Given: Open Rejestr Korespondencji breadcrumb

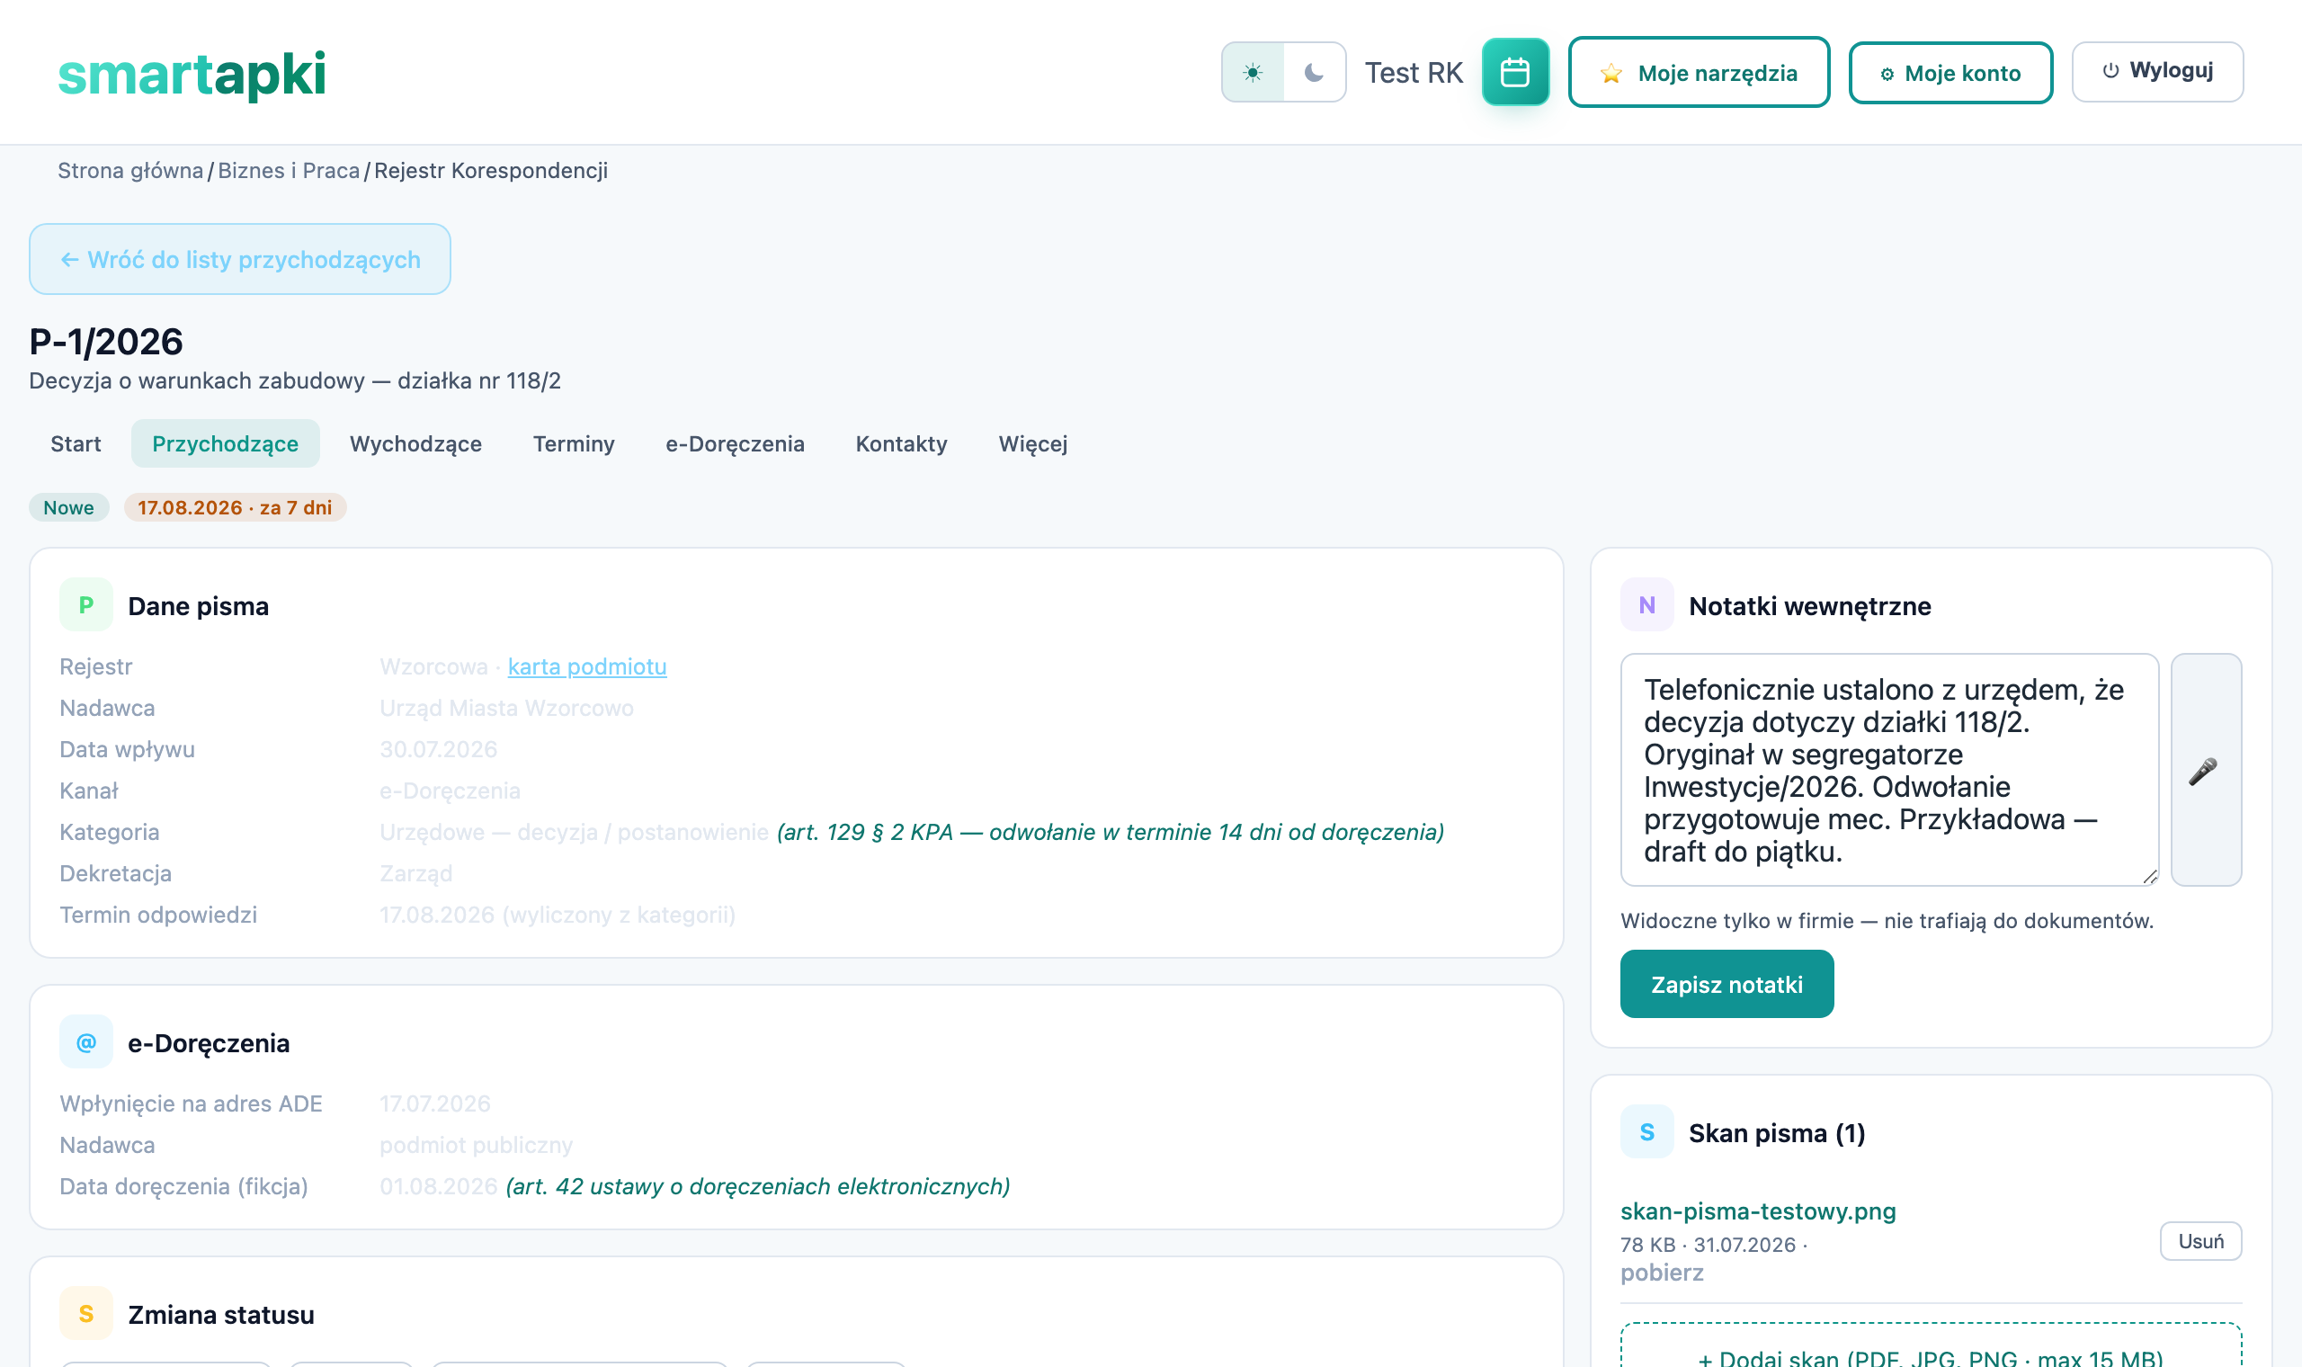Looking at the screenshot, I should pos(491,170).
